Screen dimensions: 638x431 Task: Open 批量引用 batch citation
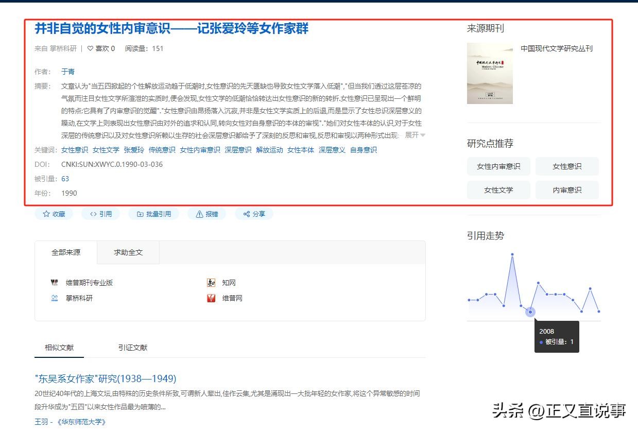pyautogui.click(x=153, y=214)
